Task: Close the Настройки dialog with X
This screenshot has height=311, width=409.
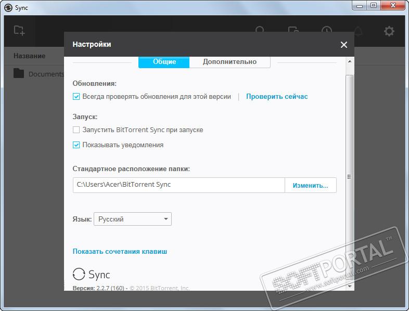Action: tap(344, 45)
